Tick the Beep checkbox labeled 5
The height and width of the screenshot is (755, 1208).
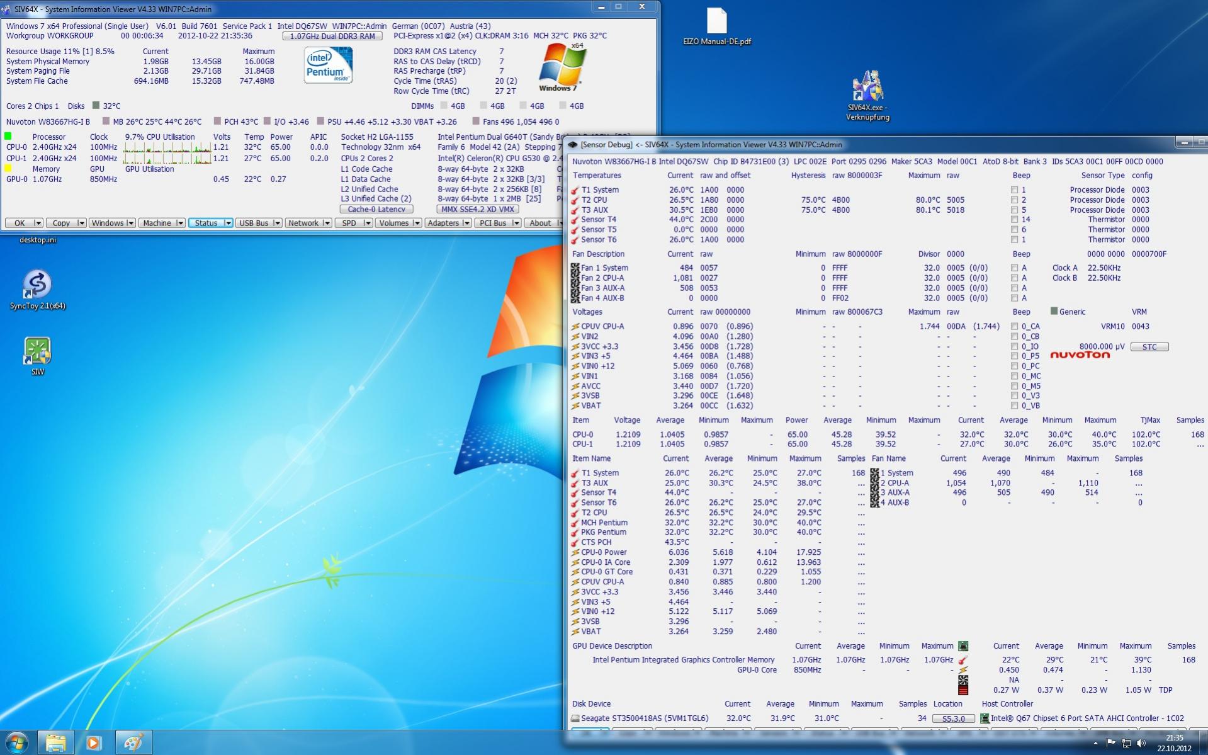click(x=1014, y=210)
